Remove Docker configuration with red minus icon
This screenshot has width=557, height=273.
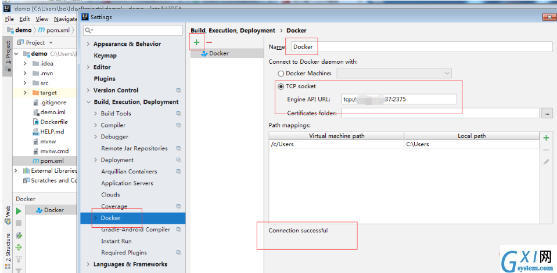209,42
